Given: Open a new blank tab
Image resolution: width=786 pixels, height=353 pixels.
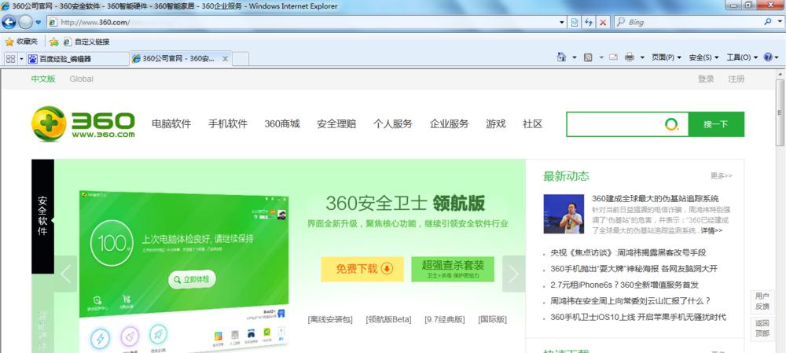Looking at the screenshot, I should 240,59.
